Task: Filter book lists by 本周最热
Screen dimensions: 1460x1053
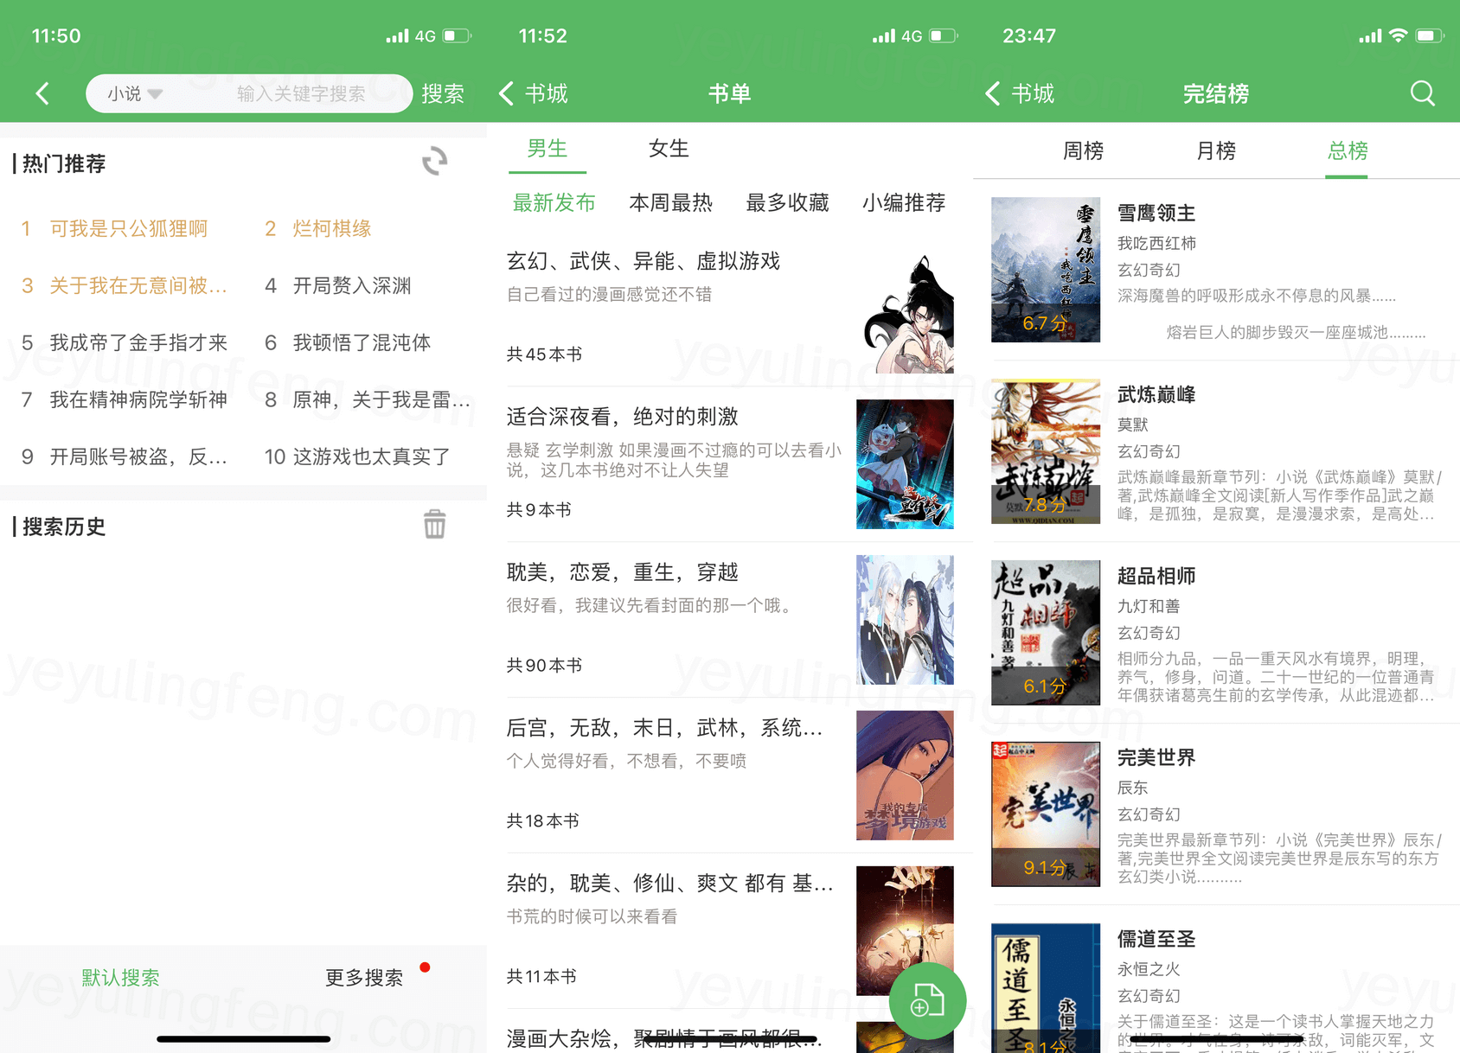Action: 670,203
